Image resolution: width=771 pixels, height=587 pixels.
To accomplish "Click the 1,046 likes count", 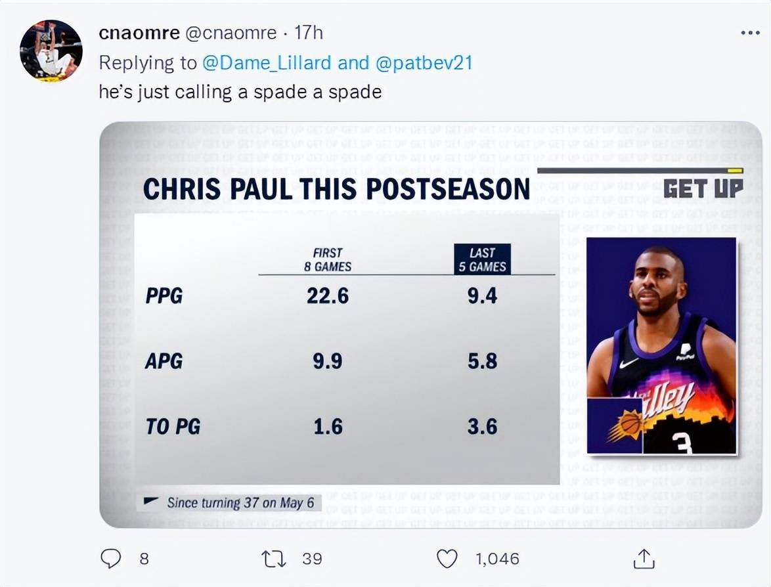I will click(x=497, y=559).
